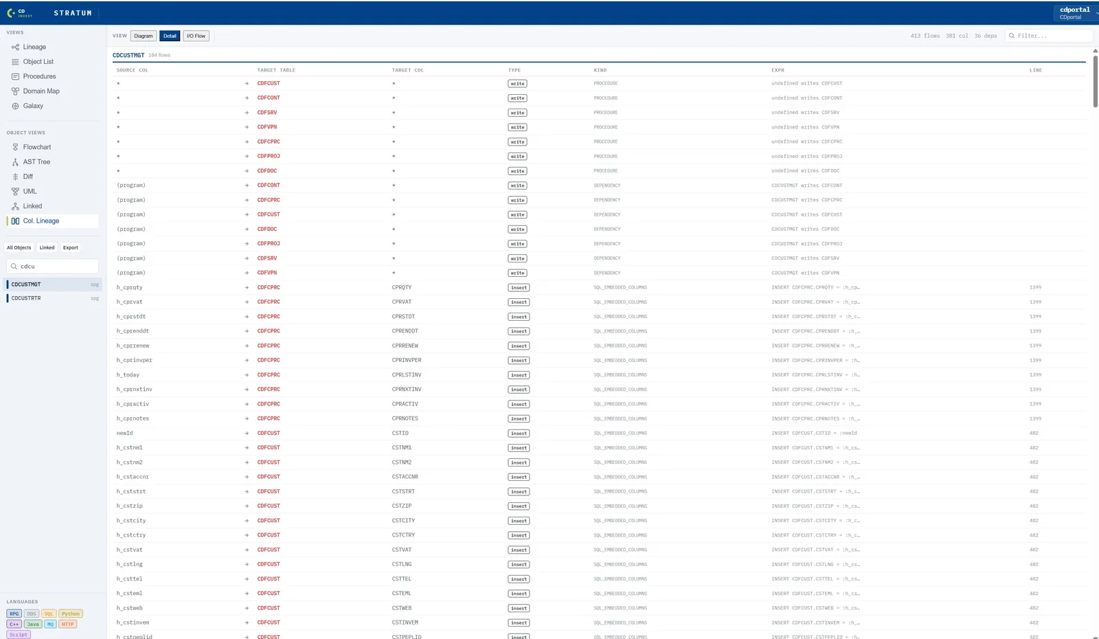Screen dimensions: 1099x639
Task: Click the first CDFCUST target table link
Action: (269, 84)
